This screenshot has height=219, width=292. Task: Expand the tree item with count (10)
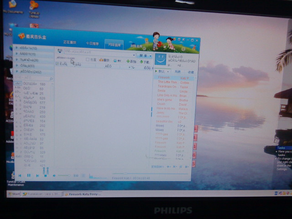33,48
